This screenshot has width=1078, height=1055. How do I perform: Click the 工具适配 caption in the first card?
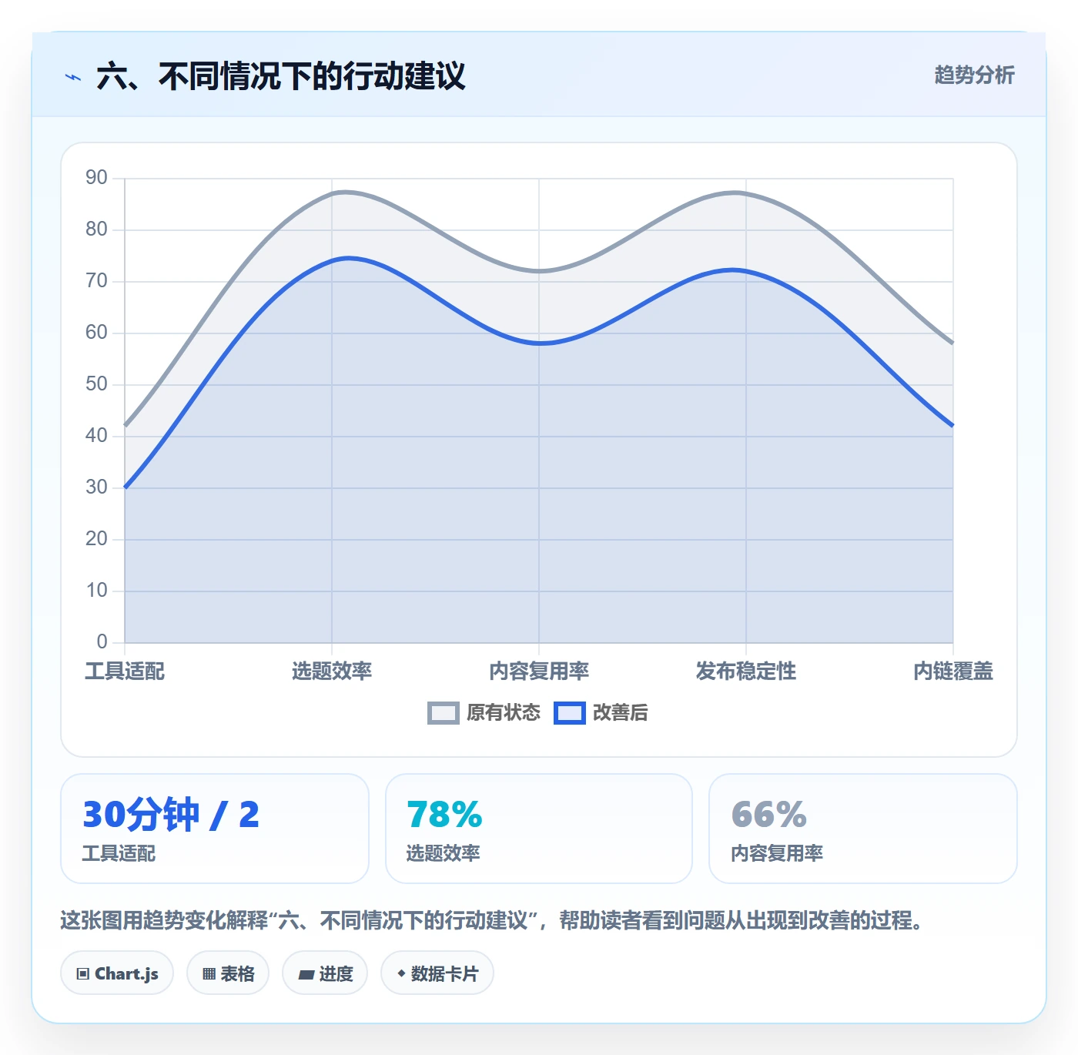(119, 853)
